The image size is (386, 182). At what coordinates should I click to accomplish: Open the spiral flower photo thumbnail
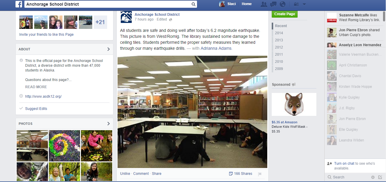point(64,146)
